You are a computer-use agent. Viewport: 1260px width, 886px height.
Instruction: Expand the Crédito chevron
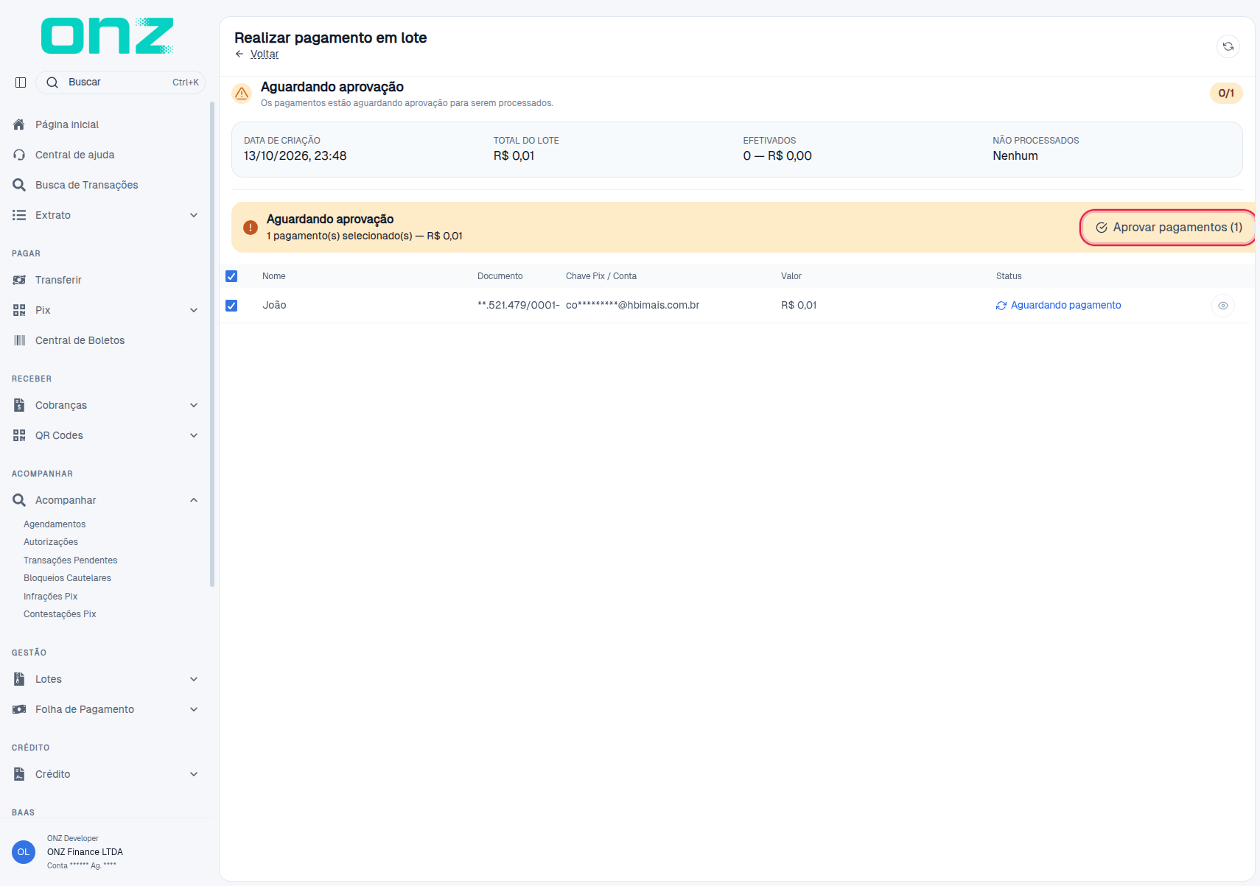(x=194, y=774)
